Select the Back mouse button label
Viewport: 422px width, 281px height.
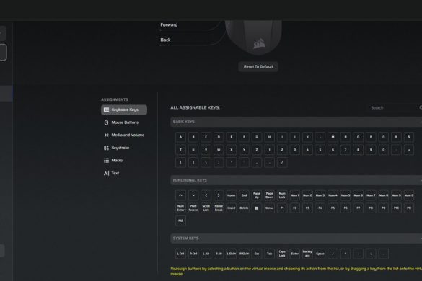165,40
